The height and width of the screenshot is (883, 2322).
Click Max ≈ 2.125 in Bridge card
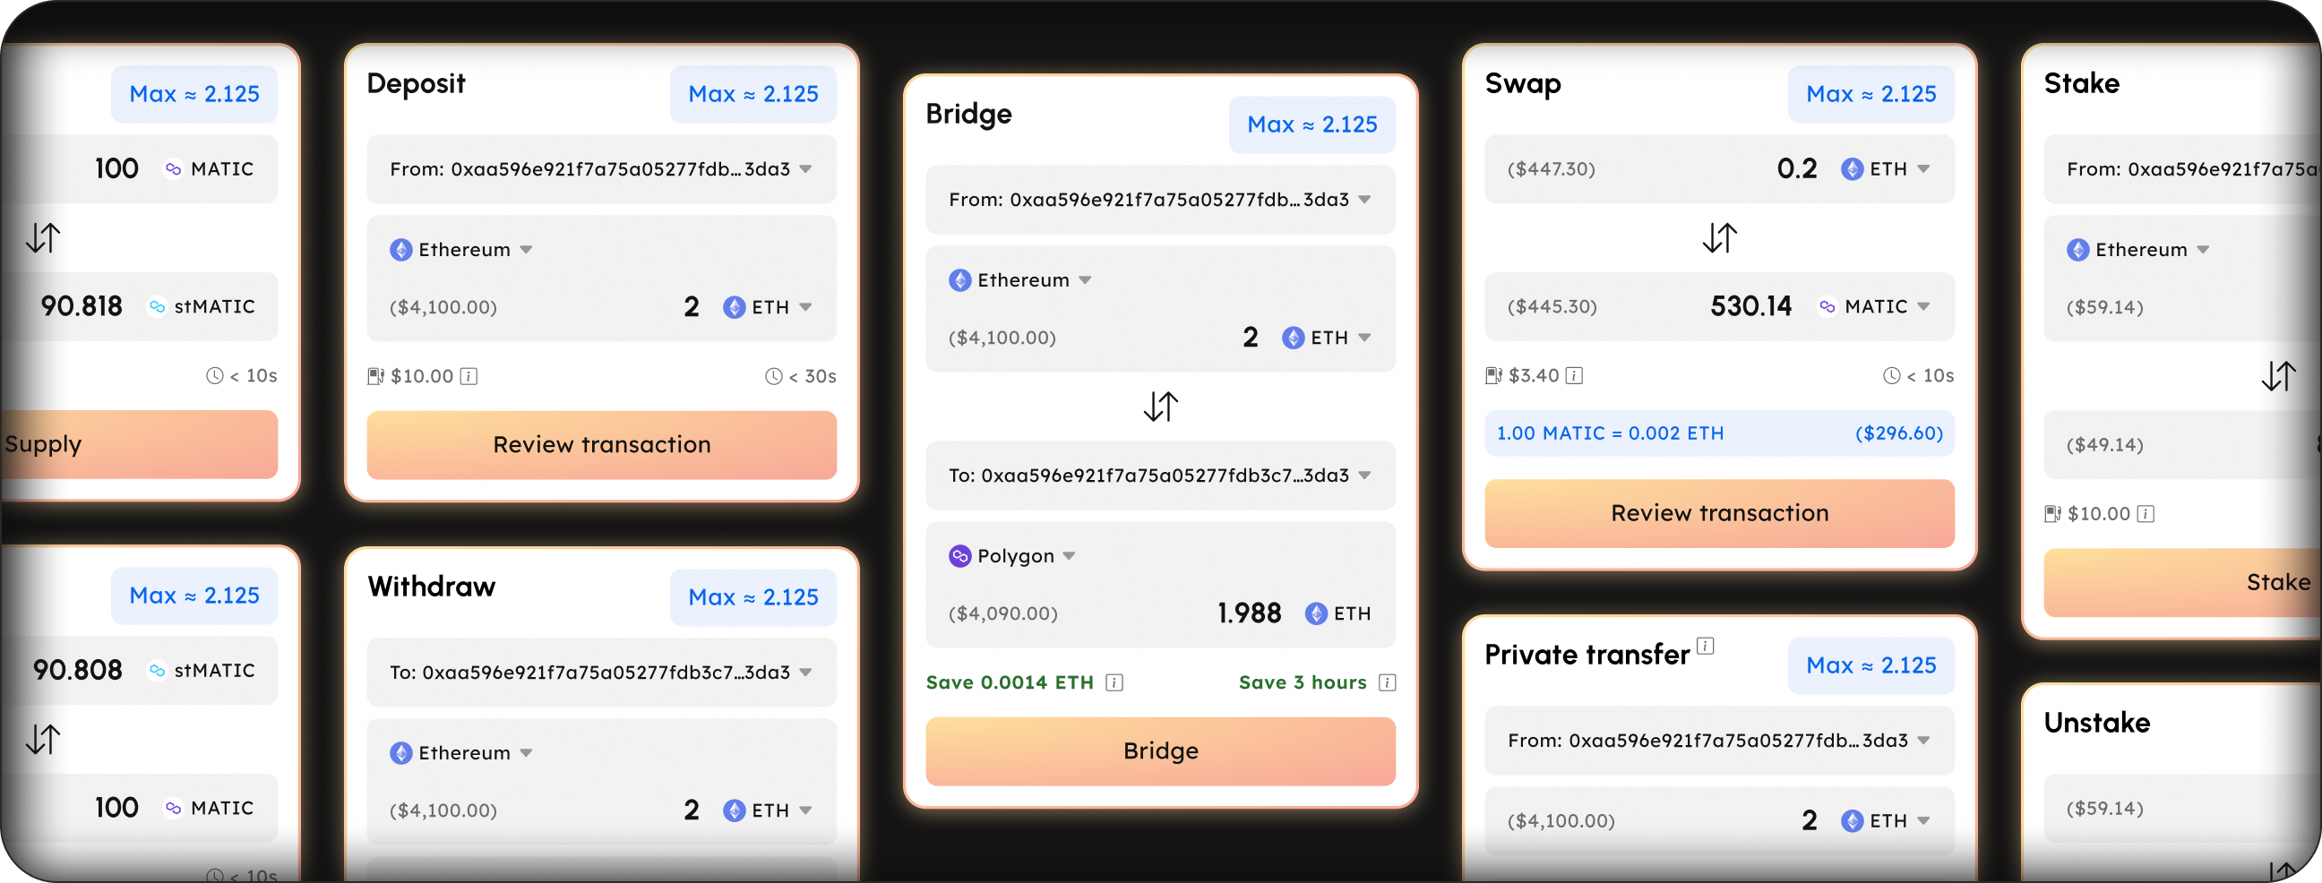click(x=1311, y=125)
